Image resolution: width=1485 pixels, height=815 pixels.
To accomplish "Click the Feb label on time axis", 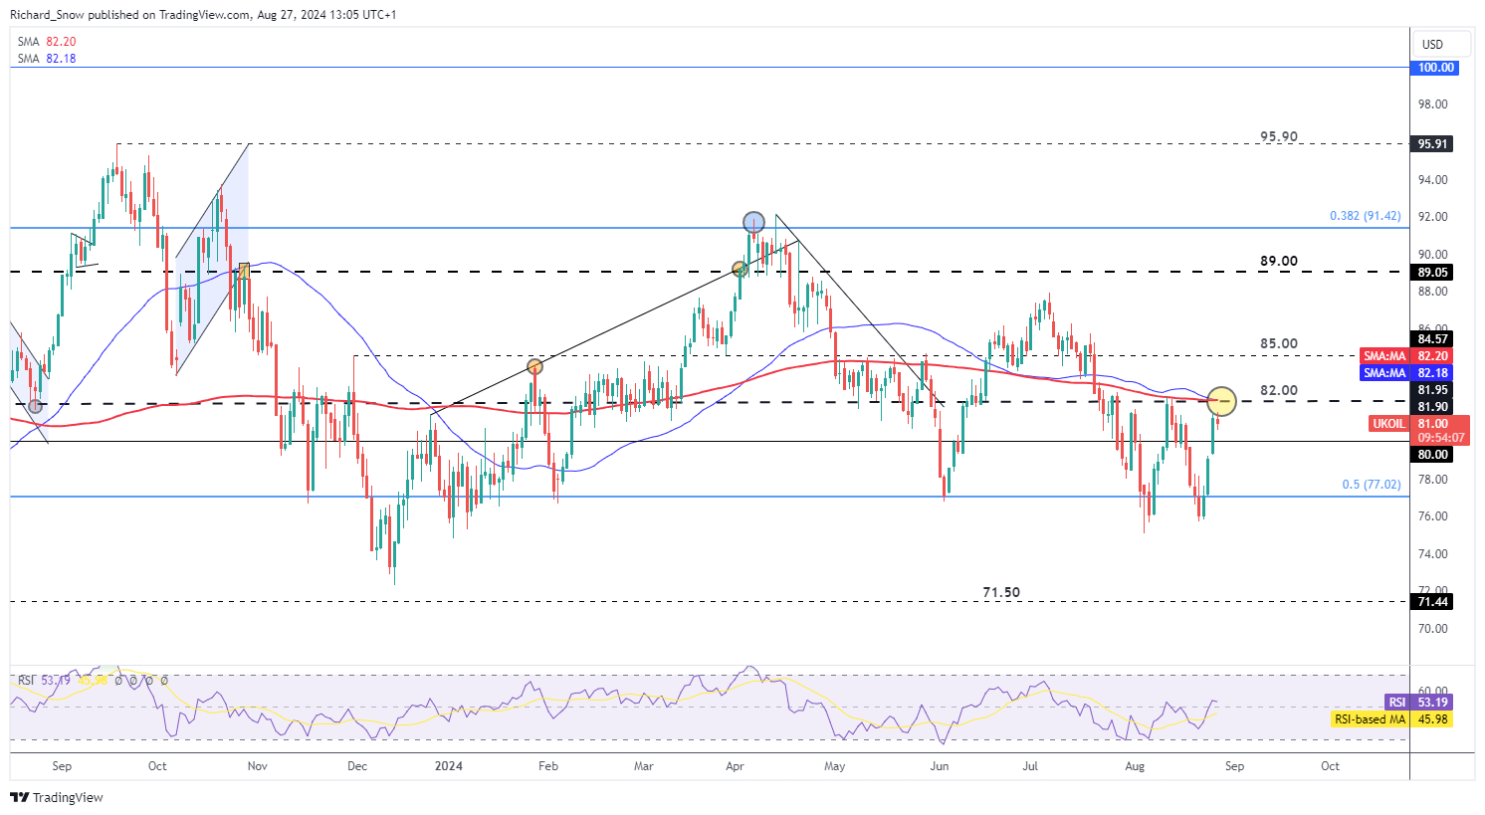I will tap(547, 766).
